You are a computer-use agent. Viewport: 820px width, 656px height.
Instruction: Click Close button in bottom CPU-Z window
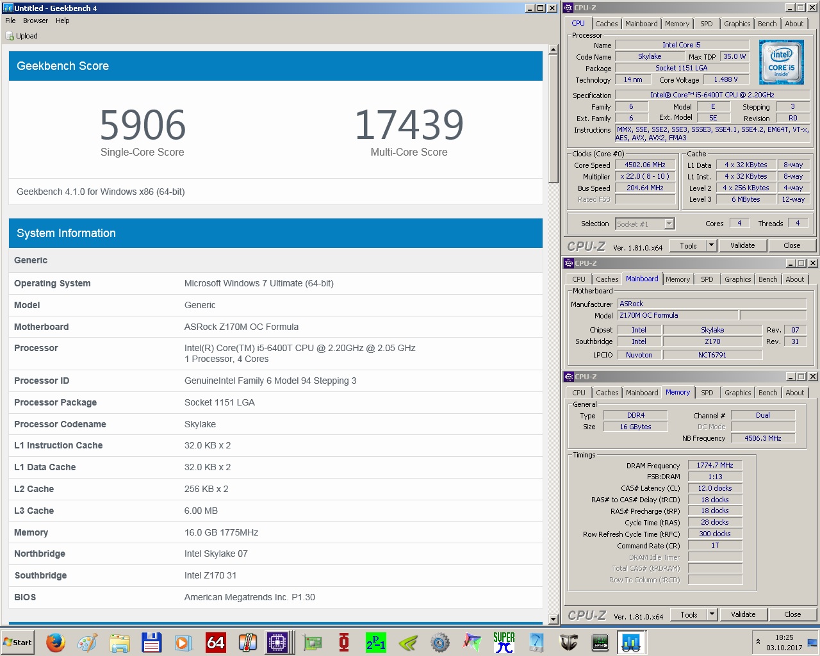click(792, 614)
